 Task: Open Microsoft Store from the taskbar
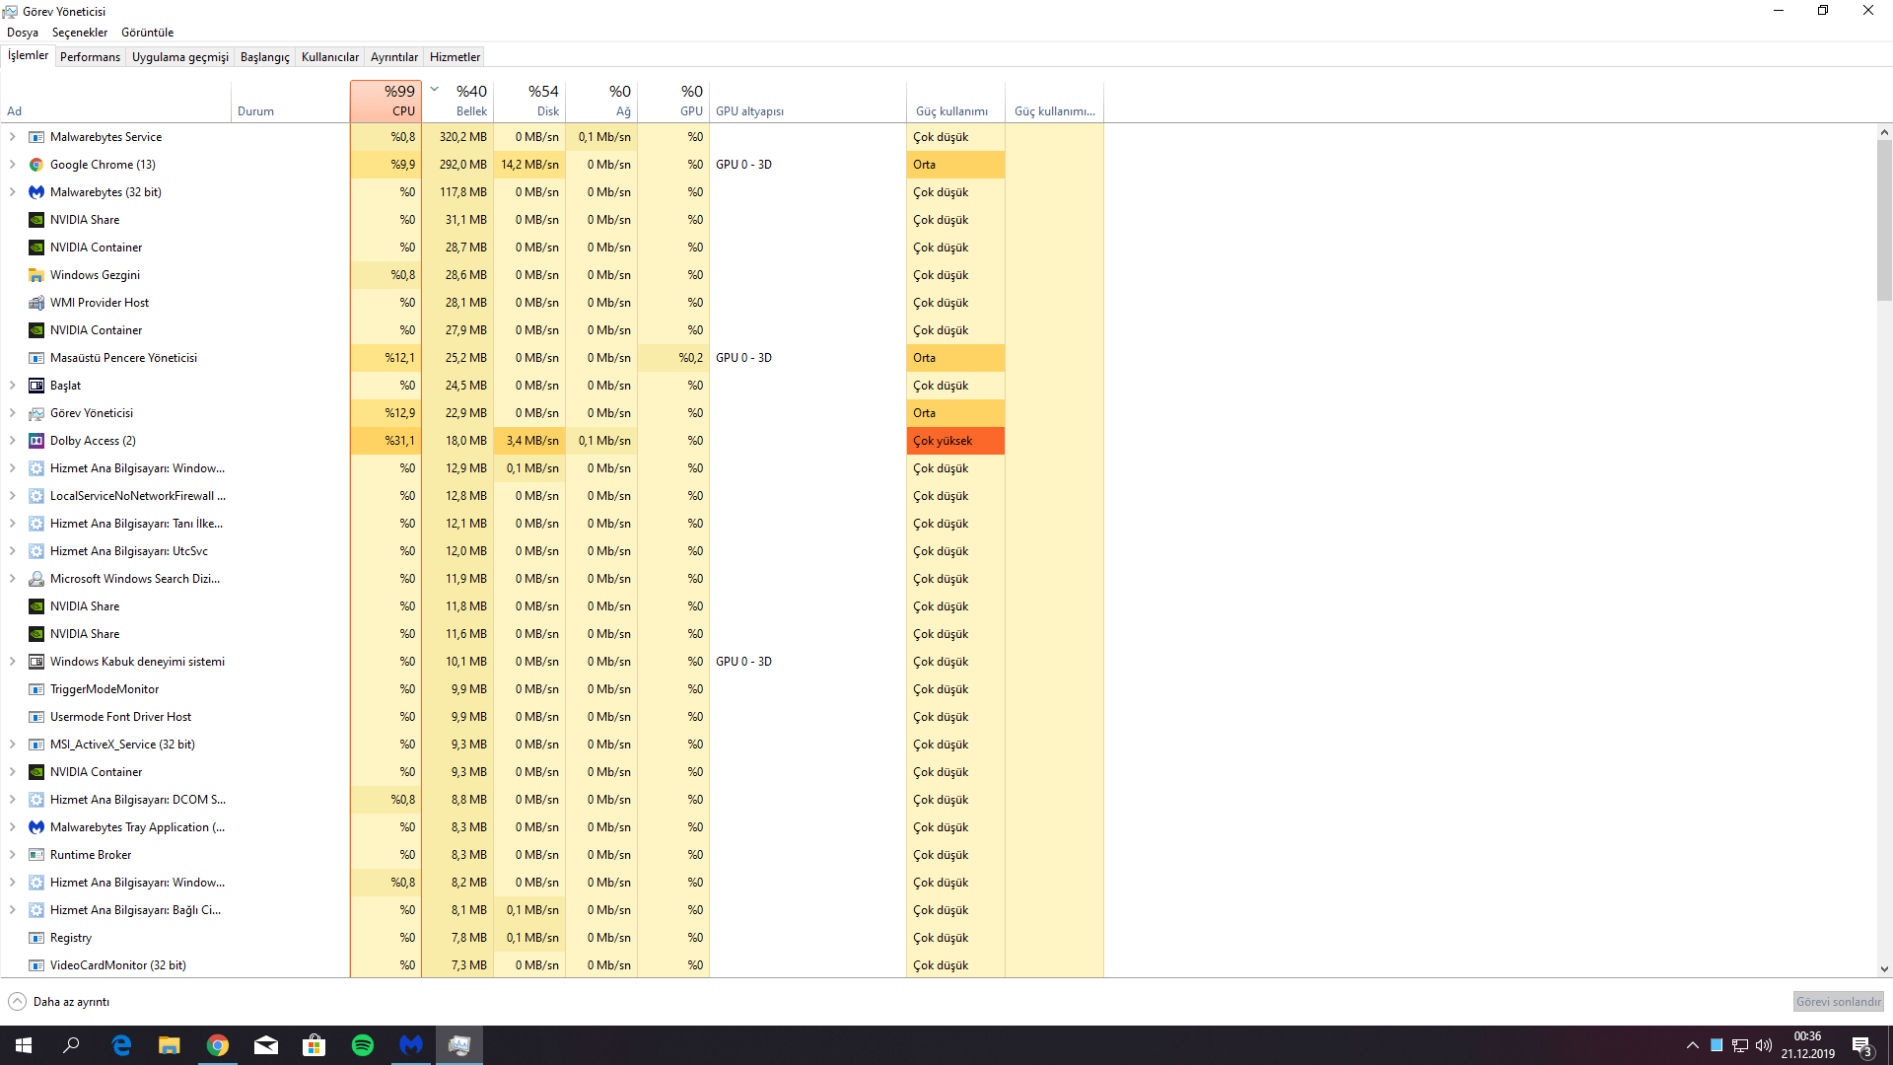(x=315, y=1045)
